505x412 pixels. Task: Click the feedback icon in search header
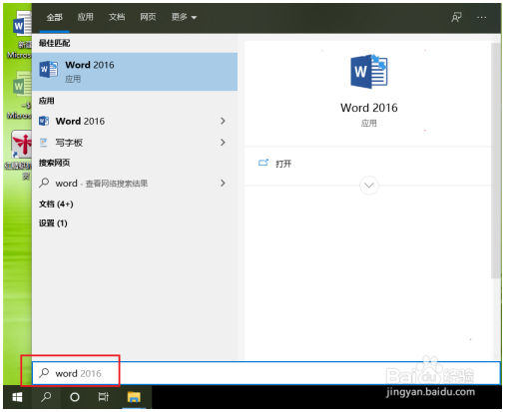tap(456, 17)
